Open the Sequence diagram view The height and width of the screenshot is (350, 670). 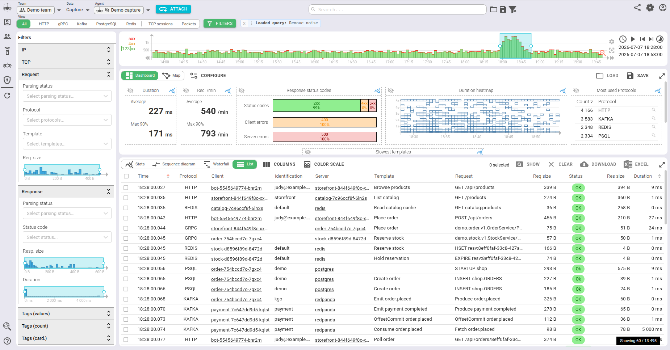(x=174, y=164)
